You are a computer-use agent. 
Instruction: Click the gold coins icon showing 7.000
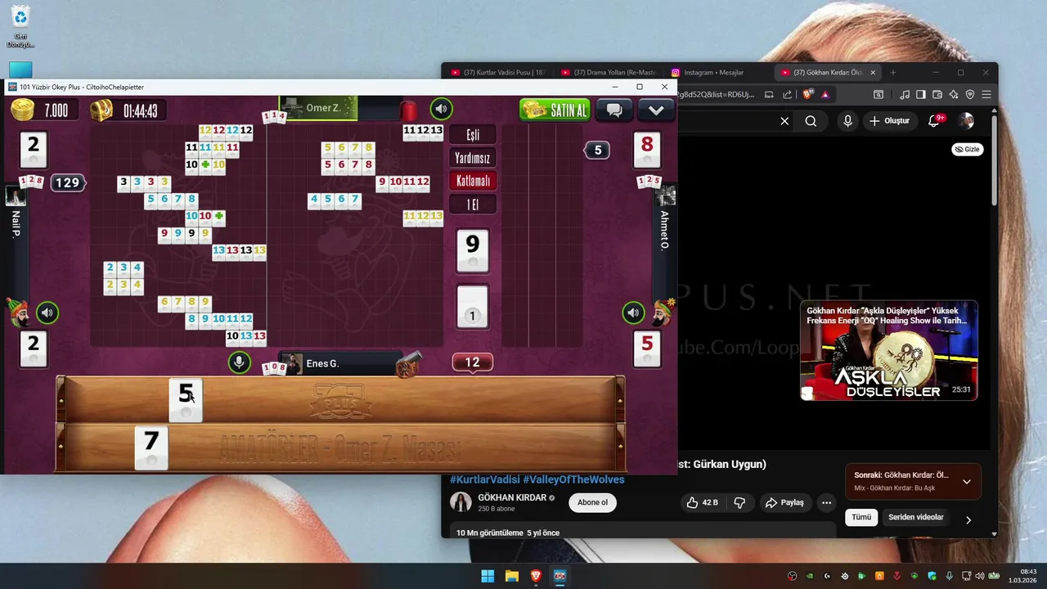coord(22,110)
